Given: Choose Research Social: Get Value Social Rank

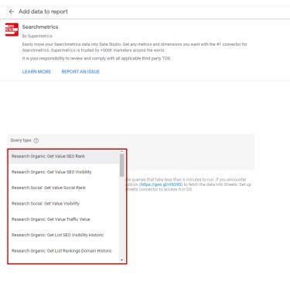Looking at the screenshot, I should tap(64, 188).
